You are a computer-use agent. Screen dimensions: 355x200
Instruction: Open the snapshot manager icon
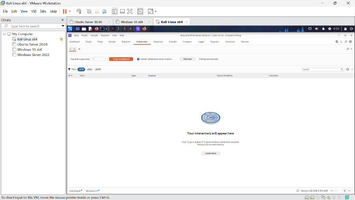[x=104, y=12]
